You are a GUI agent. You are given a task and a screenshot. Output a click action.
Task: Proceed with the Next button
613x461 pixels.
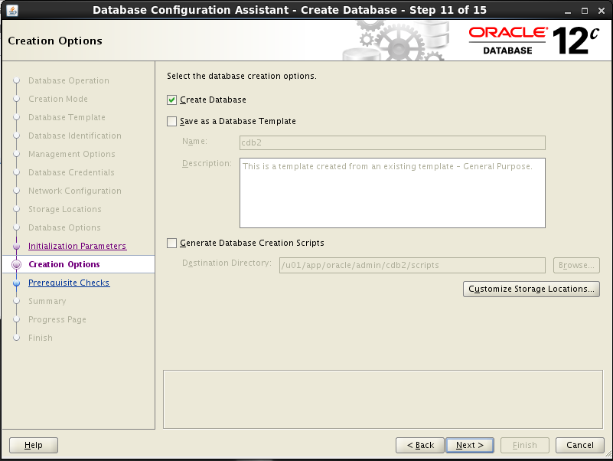[470, 446]
